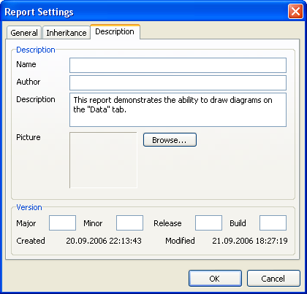Click the Cancel button
Image resolution: width=307 pixels, height=294 pixels.
(273, 279)
